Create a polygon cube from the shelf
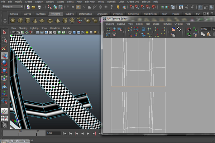 click(20, 20)
